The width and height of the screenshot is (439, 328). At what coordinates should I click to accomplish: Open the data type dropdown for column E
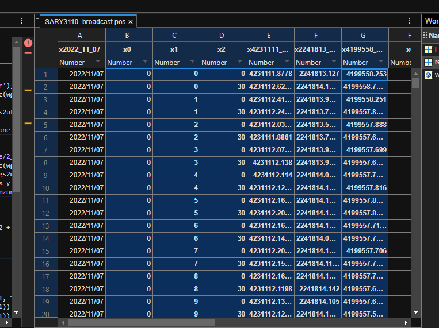click(x=287, y=61)
